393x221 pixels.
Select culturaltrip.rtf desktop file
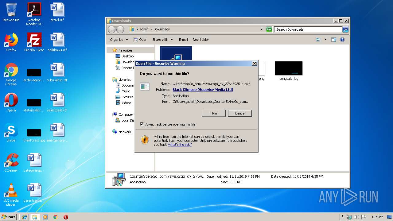[x=57, y=72]
